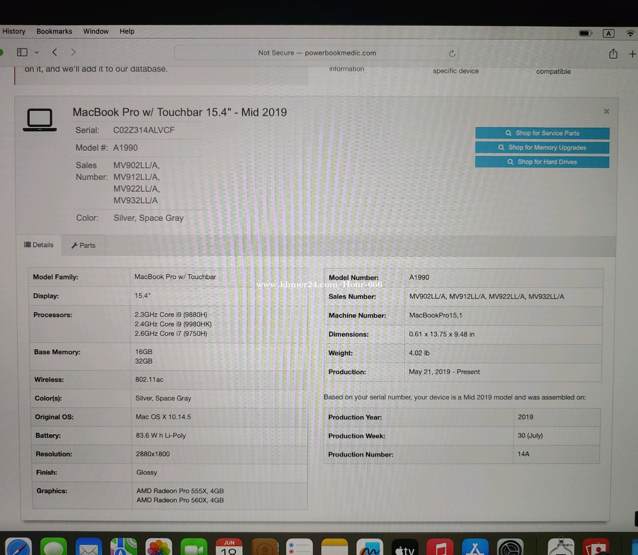
Task: Click dimensions 0.61 x 13.75 x 9.48 in
Action: point(442,334)
